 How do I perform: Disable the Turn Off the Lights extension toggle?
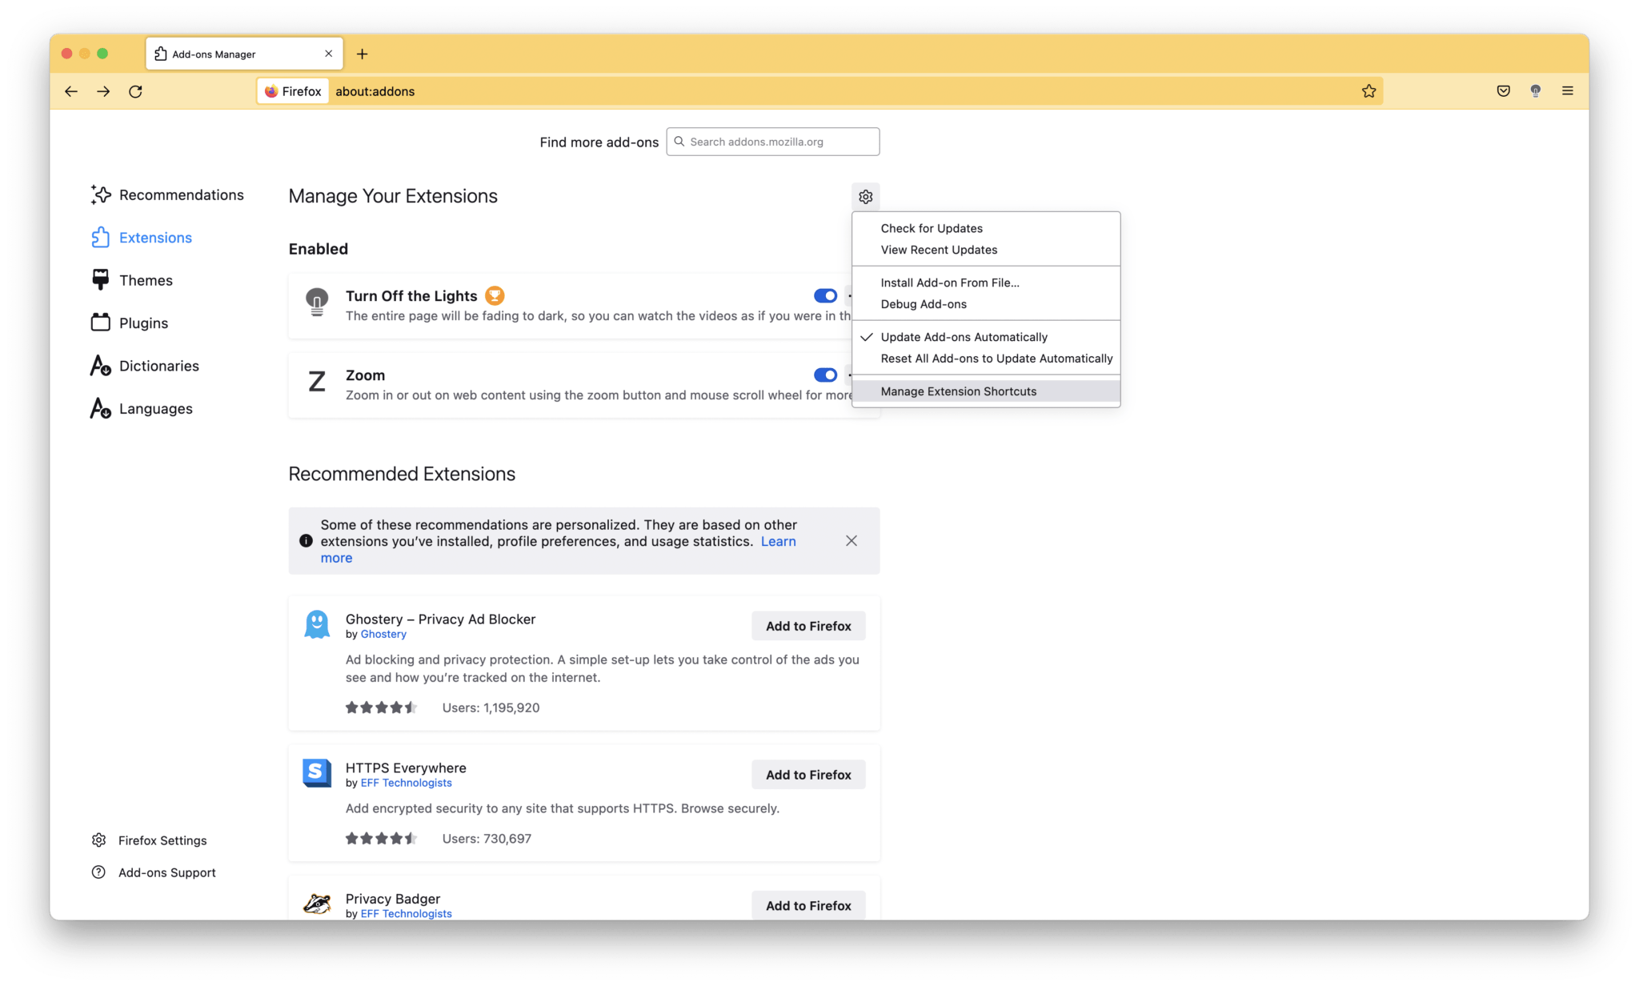coord(825,296)
